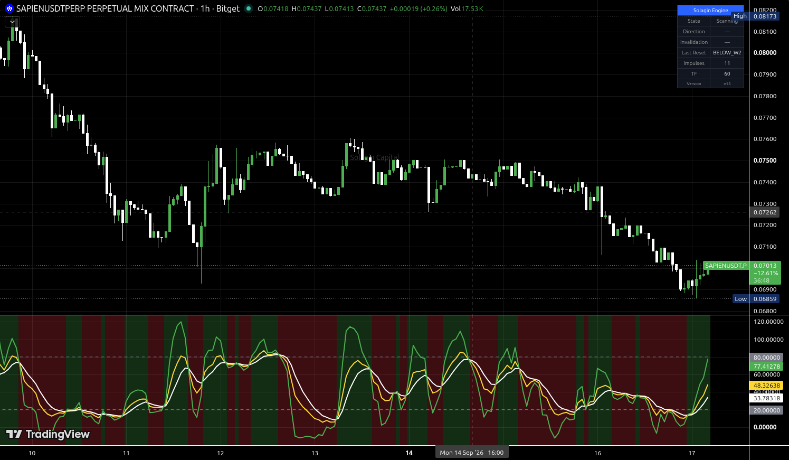The image size is (789, 460).
Task: Click the Solagin Engine table header
Action: click(710, 10)
